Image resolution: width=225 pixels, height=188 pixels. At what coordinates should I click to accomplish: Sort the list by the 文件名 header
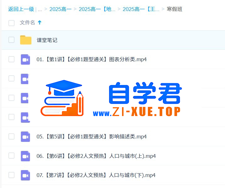(27, 23)
